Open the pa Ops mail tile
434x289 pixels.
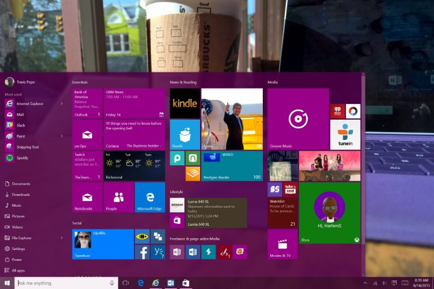pyautogui.click(x=87, y=135)
